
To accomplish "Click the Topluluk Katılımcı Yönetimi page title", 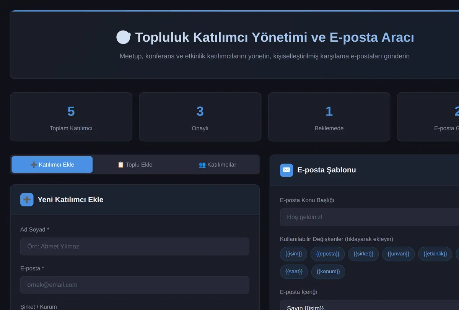I will pos(274,37).
